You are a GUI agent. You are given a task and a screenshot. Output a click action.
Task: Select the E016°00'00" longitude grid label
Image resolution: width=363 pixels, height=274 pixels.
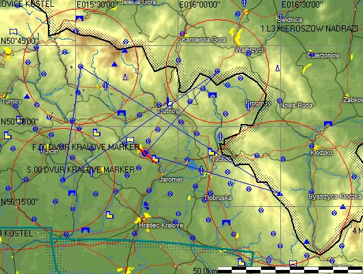[x=200, y=4]
